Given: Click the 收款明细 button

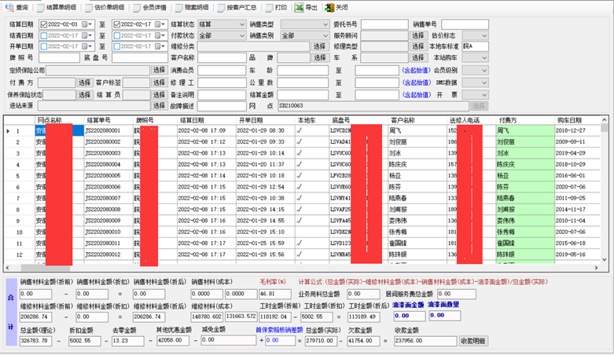Looking at the screenshot, I should point(473,341).
